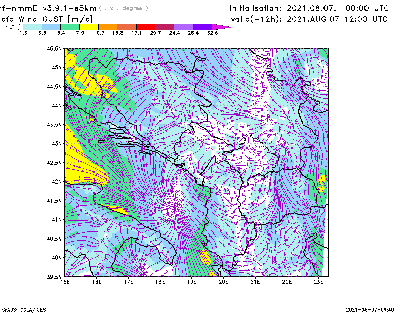Viewport: 405px width, 313px height.
Task: Click the '19E' longitude label
Action: (x=192, y=282)
